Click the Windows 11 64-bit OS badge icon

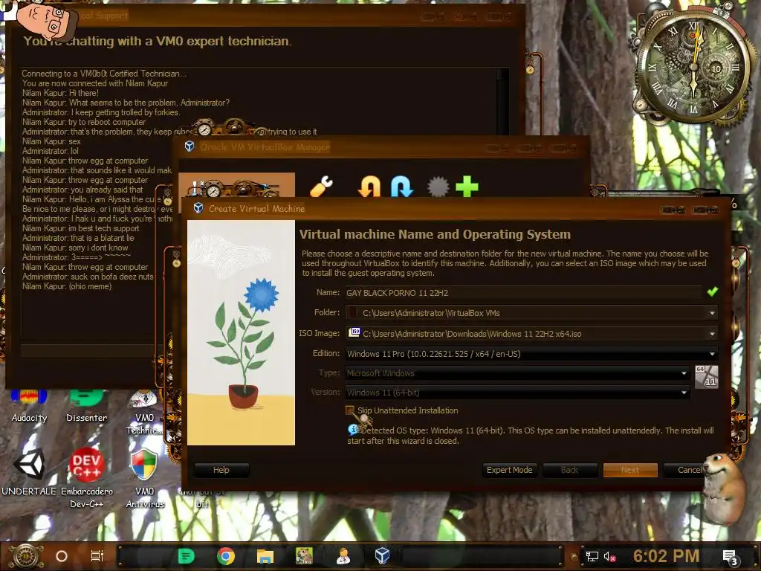(x=706, y=377)
